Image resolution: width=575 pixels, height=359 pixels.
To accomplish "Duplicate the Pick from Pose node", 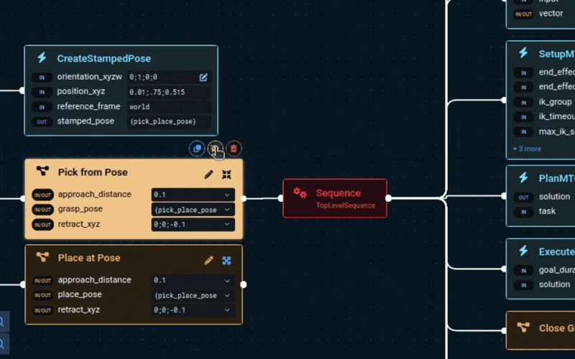I will [197, 149].
